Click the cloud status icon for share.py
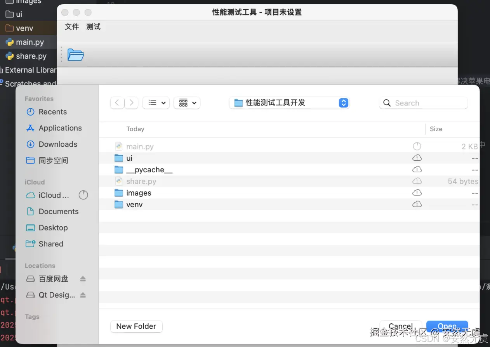490x347 pixels. click(x=417, y=181)
